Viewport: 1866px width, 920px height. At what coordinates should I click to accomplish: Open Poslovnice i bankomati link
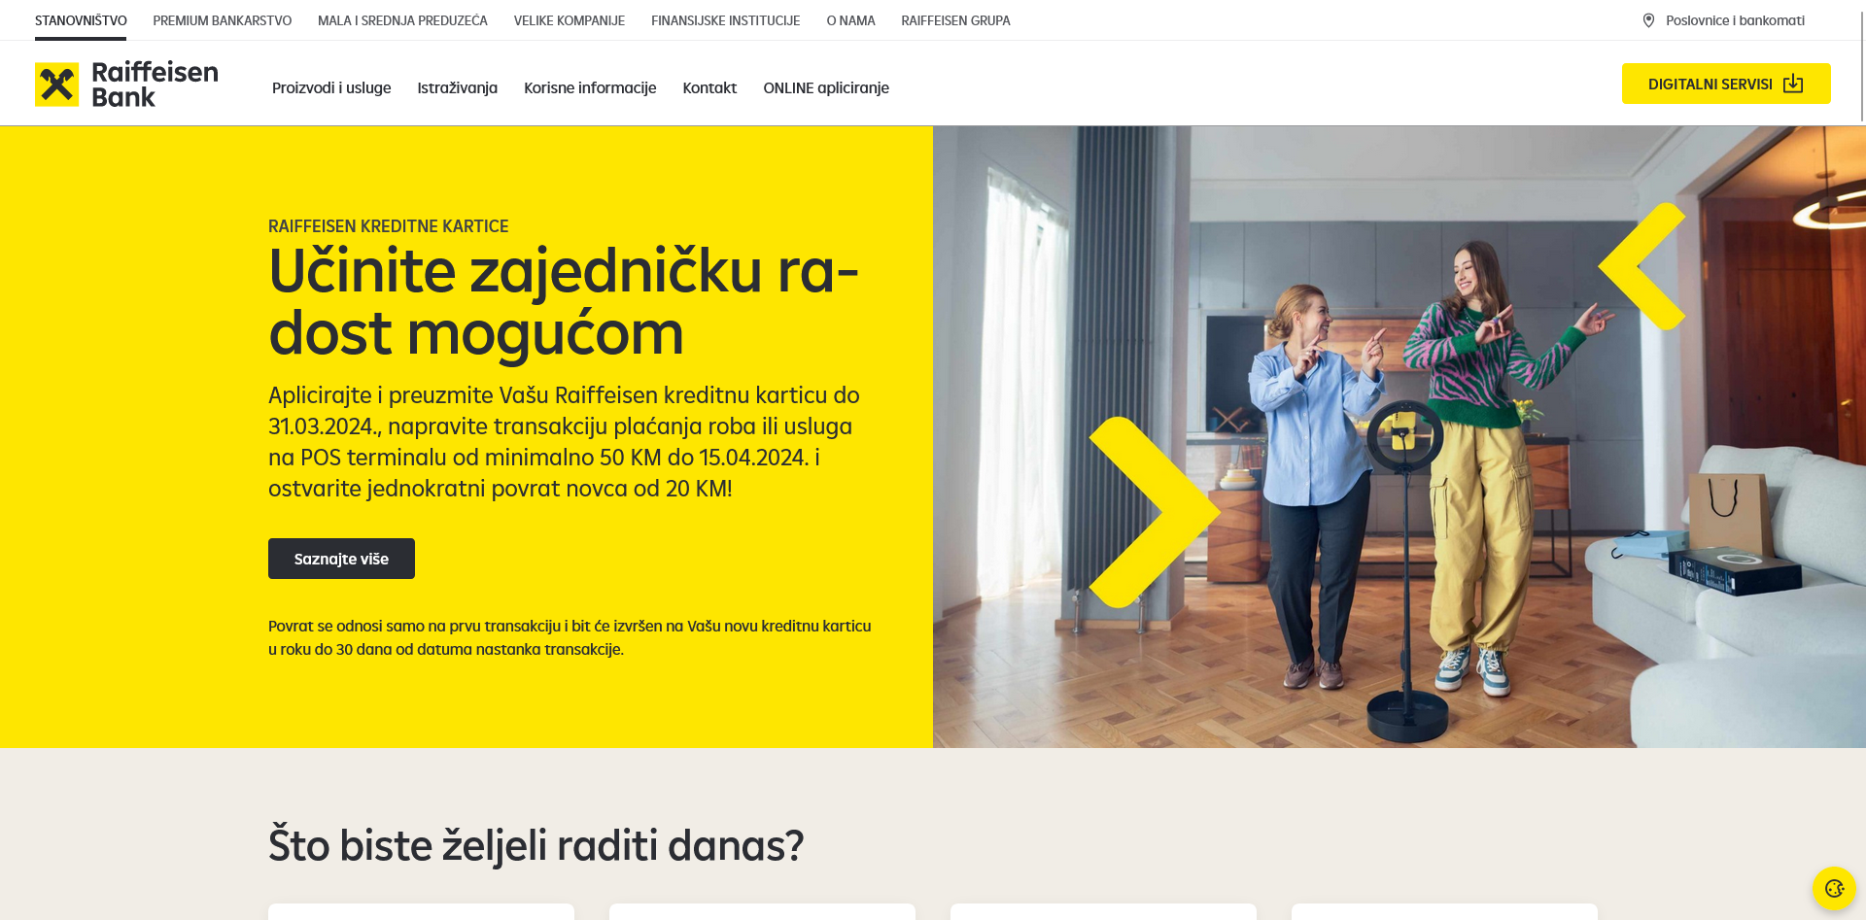tap(1735, 20)
